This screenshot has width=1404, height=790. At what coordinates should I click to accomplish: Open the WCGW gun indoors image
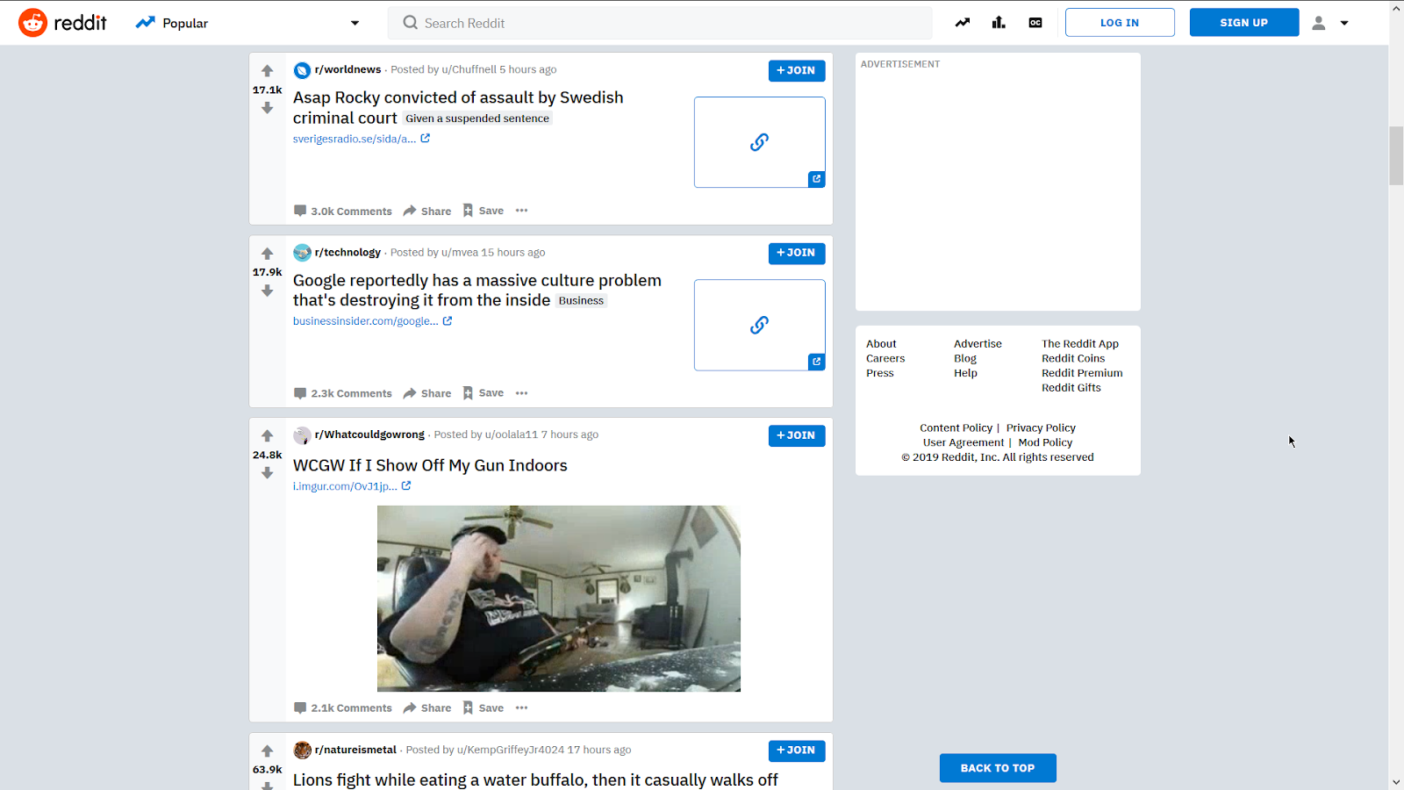559,599
